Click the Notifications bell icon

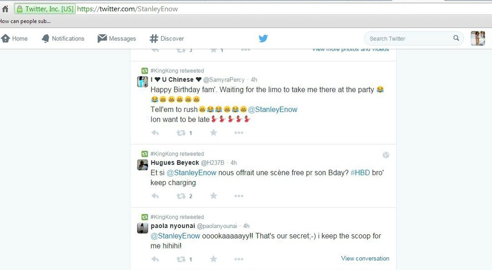(45, 38)
